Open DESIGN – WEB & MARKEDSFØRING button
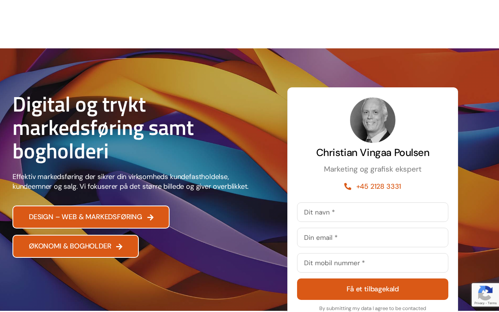499x312 pixels. 91,217
